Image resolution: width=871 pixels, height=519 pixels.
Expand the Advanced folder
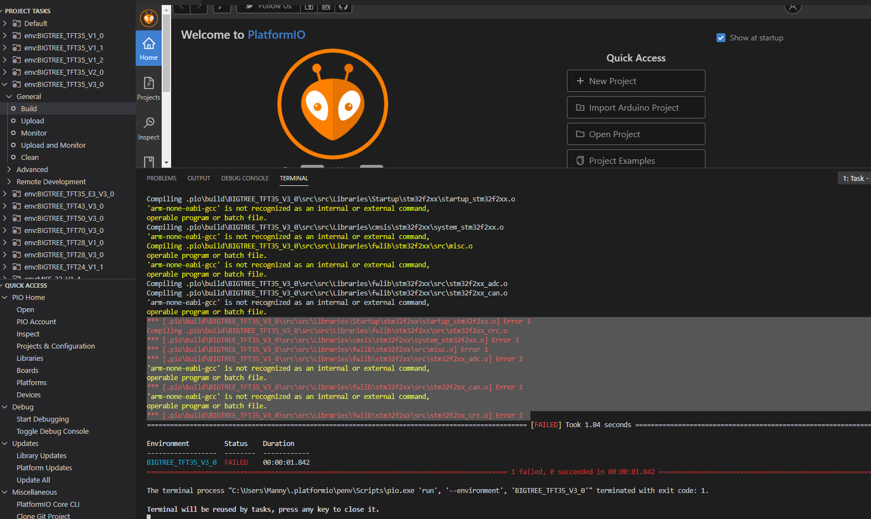9,169
